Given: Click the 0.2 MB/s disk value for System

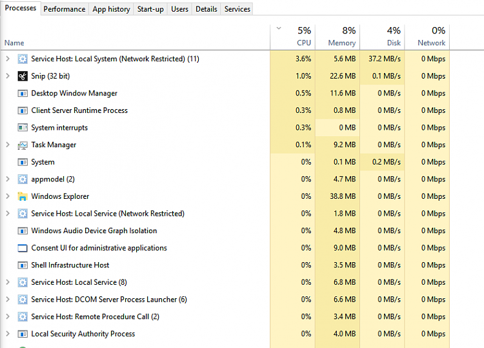Looking at the screenshot, I should click(x=386, y=162).
